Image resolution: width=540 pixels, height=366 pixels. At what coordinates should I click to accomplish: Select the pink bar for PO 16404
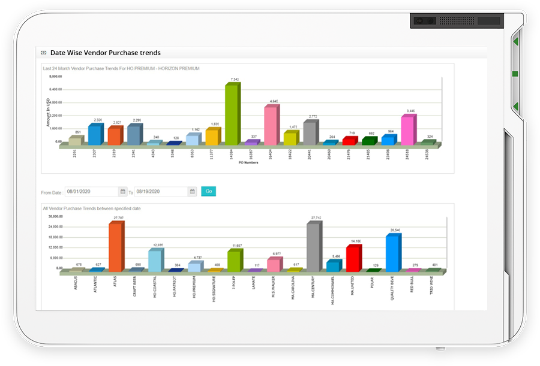271,126
